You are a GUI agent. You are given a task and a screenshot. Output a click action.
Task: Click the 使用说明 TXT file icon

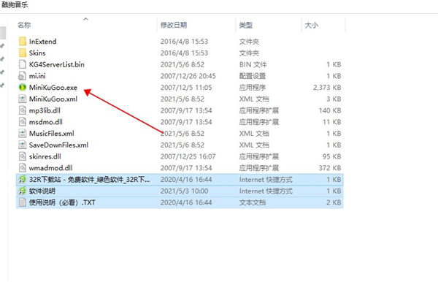tap(23, 202)
